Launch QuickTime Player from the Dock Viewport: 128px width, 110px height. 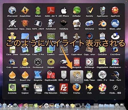pos(88,106)
